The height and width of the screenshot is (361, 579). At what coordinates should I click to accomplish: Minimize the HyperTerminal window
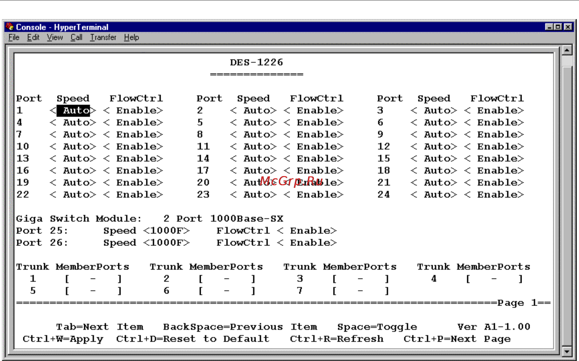coord(549,27)
